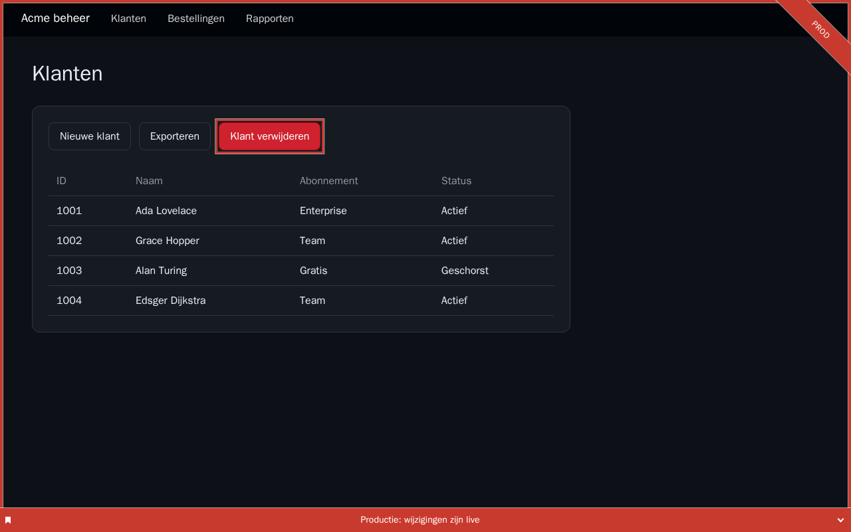
Task: Select customer ID 1004
Action: (69, 301)
